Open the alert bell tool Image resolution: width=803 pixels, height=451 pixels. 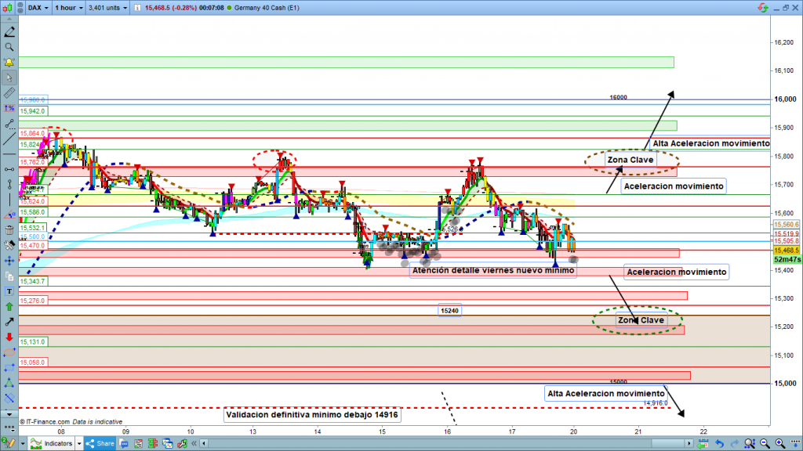[9, 62]
